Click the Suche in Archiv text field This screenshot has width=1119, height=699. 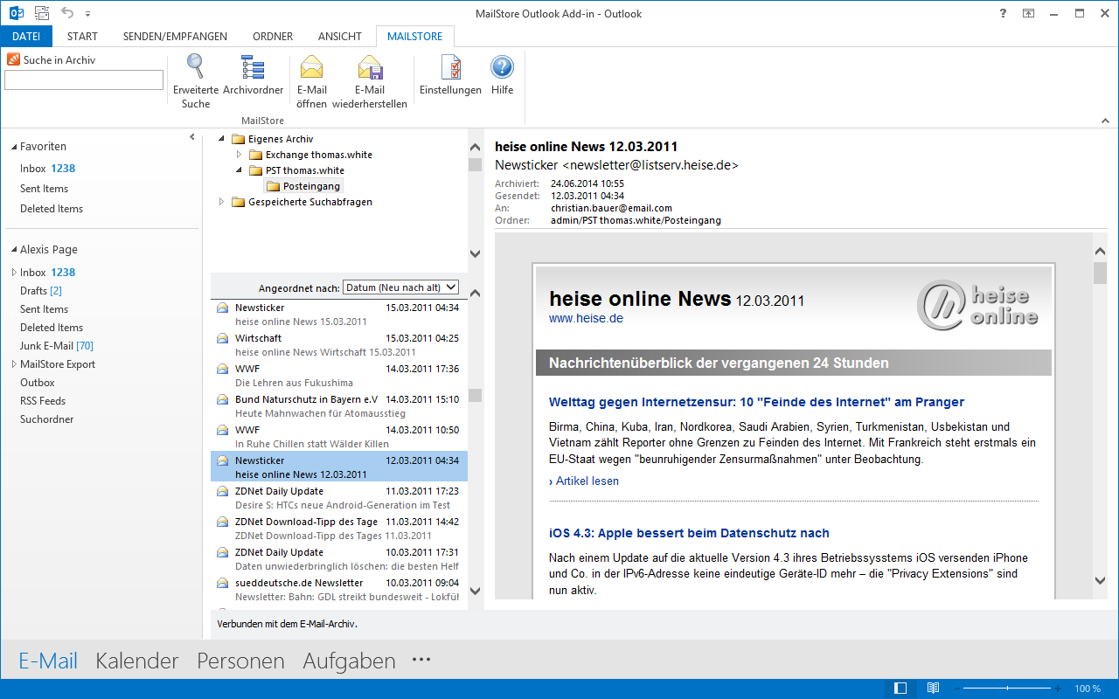click(84, 80)
